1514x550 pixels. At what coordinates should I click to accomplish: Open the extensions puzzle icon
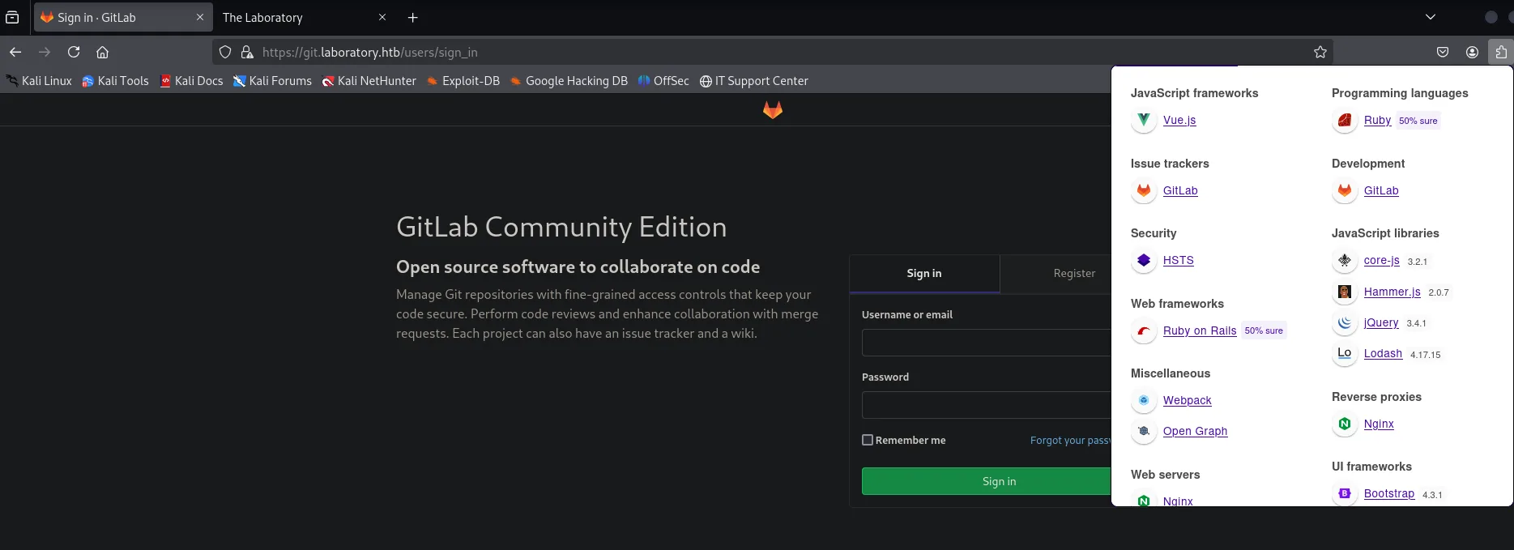pos(1501,52)
